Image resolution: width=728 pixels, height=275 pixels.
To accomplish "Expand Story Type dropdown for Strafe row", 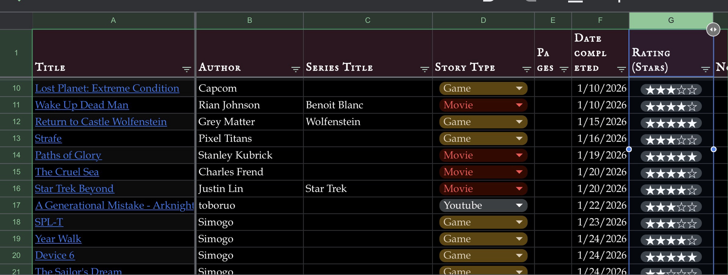I will pyautogui.click(x=519, y=139).
